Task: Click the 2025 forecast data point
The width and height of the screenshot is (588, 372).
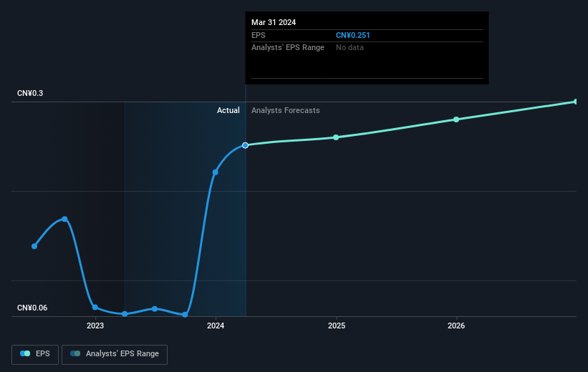Action: [336, 137]
